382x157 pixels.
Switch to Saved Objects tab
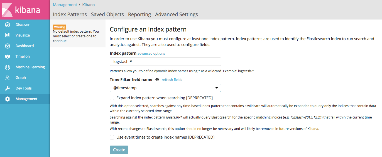(x=107, y=15)
